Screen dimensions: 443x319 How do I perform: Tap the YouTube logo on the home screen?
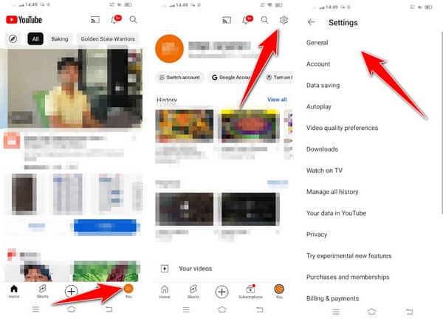pyautogui.click(x=24, y=20)
